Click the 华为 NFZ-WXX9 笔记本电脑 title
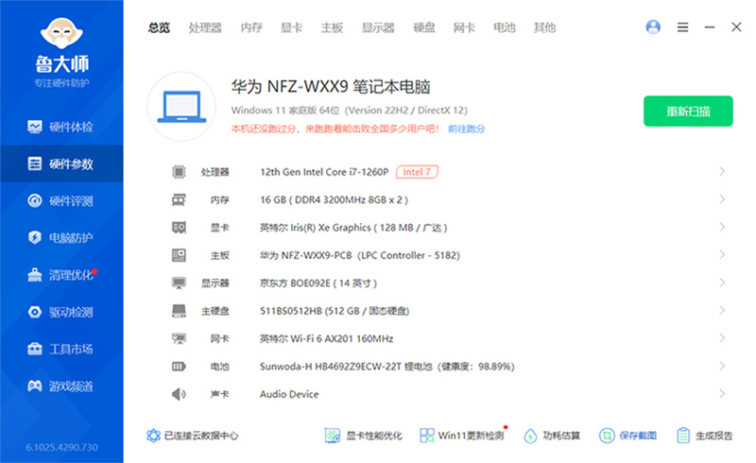Screen dimensions: 756x463 click(330, 87)
